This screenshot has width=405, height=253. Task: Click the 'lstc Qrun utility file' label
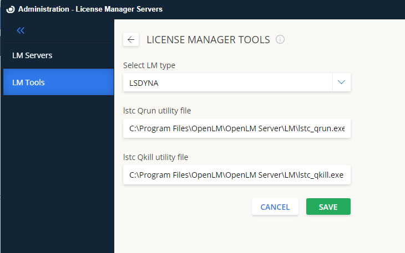[x=157, y=111]
